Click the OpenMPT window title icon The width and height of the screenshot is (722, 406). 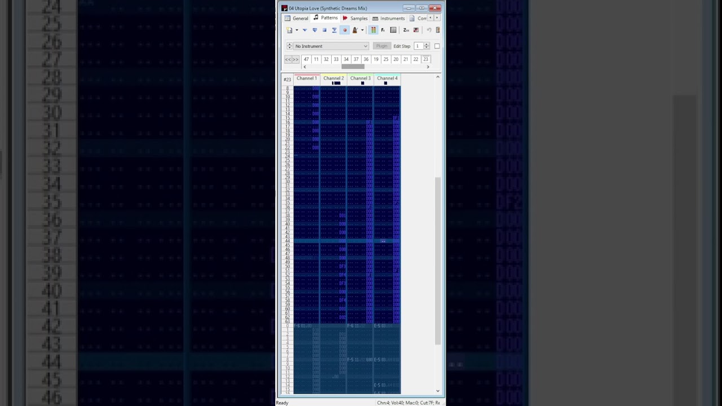[284, 8]
